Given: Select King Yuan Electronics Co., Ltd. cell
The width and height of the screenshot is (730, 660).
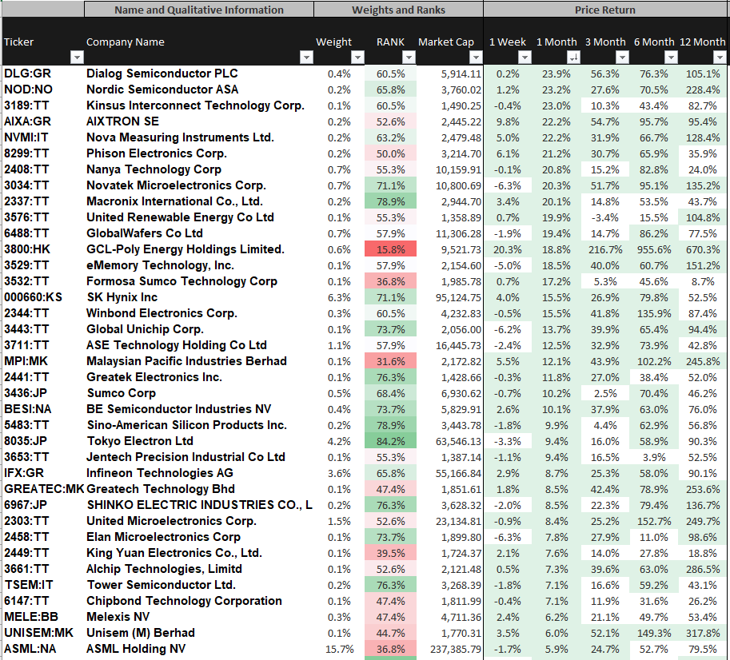Looking at the screenshot, I should pyautogui.click(x=199, y=553).
